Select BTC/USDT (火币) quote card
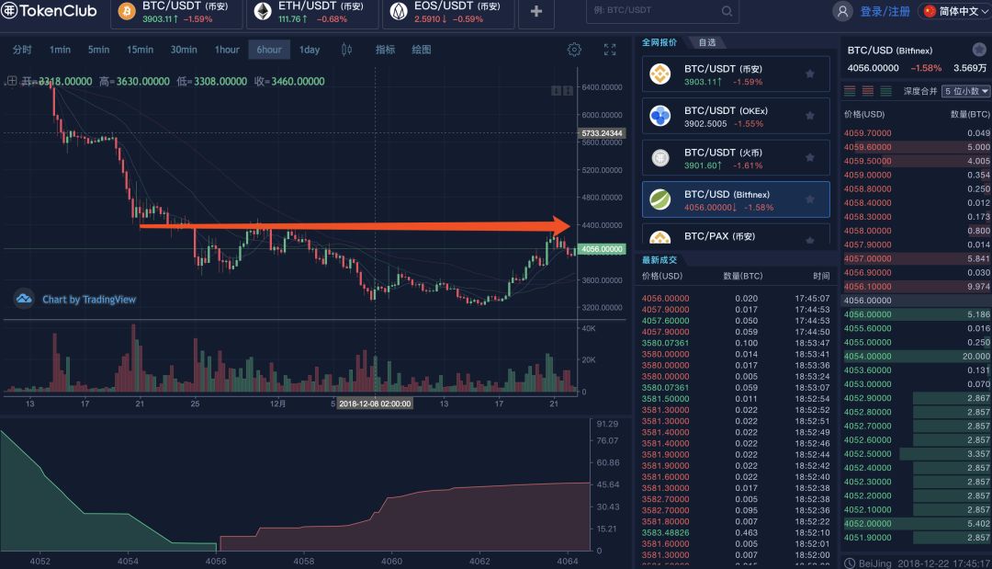Screen dimensions: 992x569 click(x=736, y=157)
